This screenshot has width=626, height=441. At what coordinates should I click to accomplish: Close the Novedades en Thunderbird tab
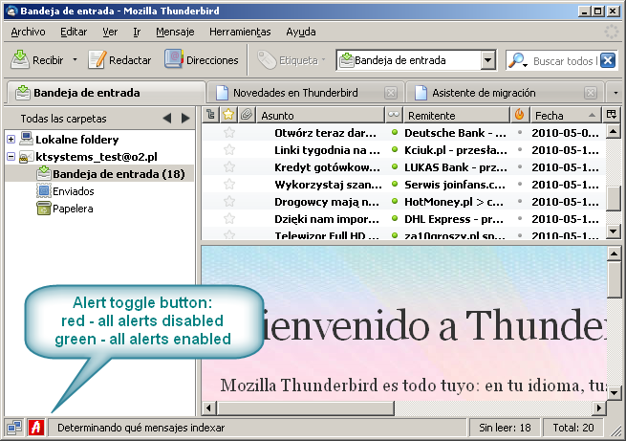[x=391, y=93]
